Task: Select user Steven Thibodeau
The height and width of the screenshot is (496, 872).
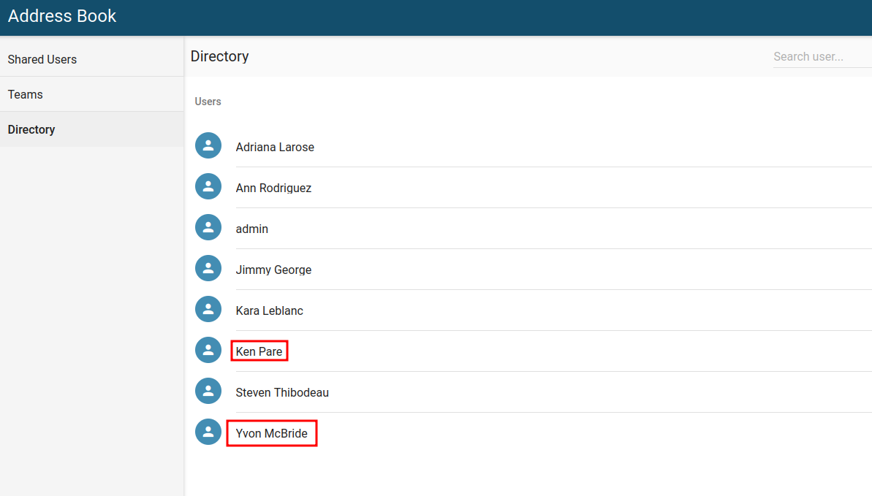Action: (x=282, y=392)
